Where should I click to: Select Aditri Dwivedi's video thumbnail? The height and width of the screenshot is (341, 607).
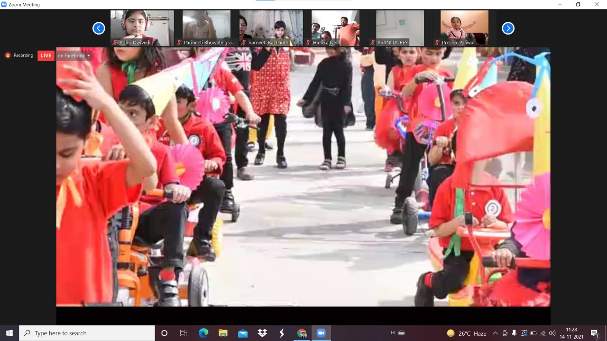142,28
